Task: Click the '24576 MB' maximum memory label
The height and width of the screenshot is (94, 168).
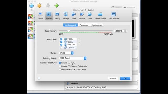Action: tap(108, 34)
